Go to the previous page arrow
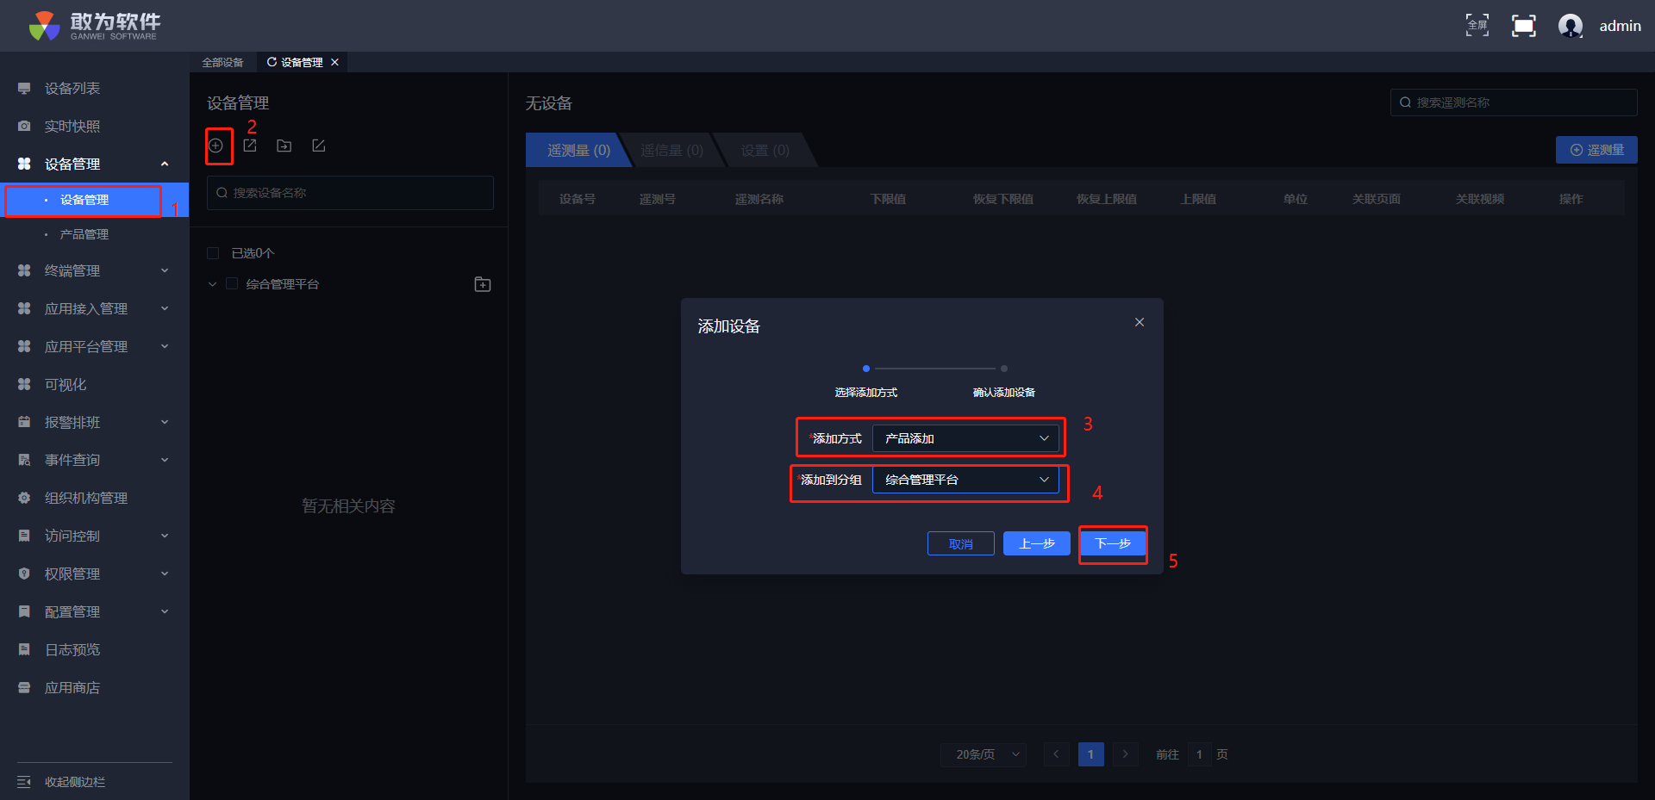1655x800 pixels. (x=1057, y=754)
